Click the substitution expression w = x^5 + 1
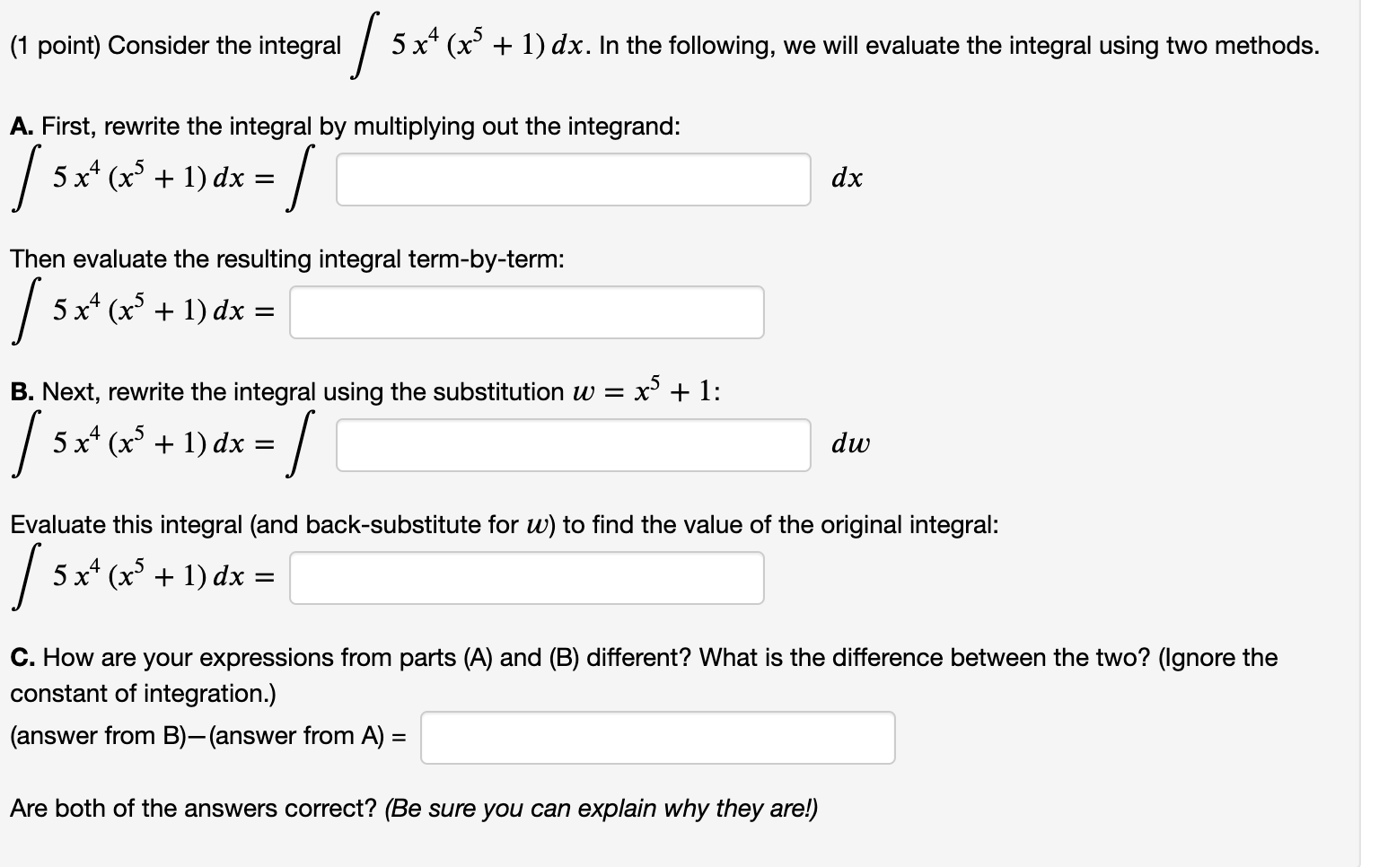1379x867 pixels. click(646, 390)
